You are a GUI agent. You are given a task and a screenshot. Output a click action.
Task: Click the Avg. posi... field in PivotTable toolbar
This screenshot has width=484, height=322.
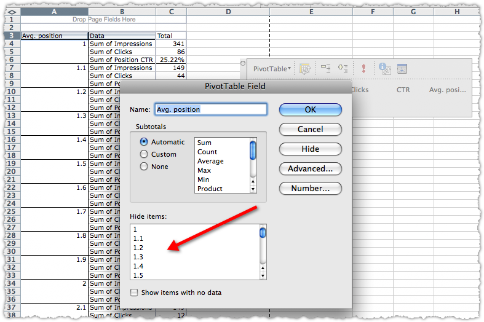[447, 90]
